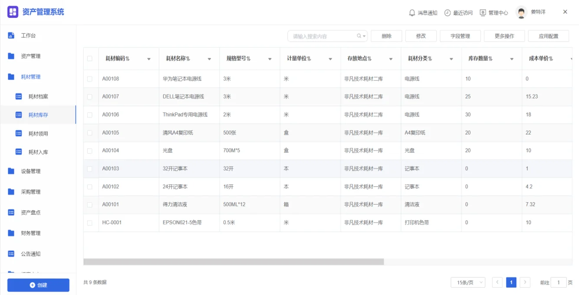579x295 pixels.
Task: Click the 采购管理 folder icon
Action: [x=11, y=192]
